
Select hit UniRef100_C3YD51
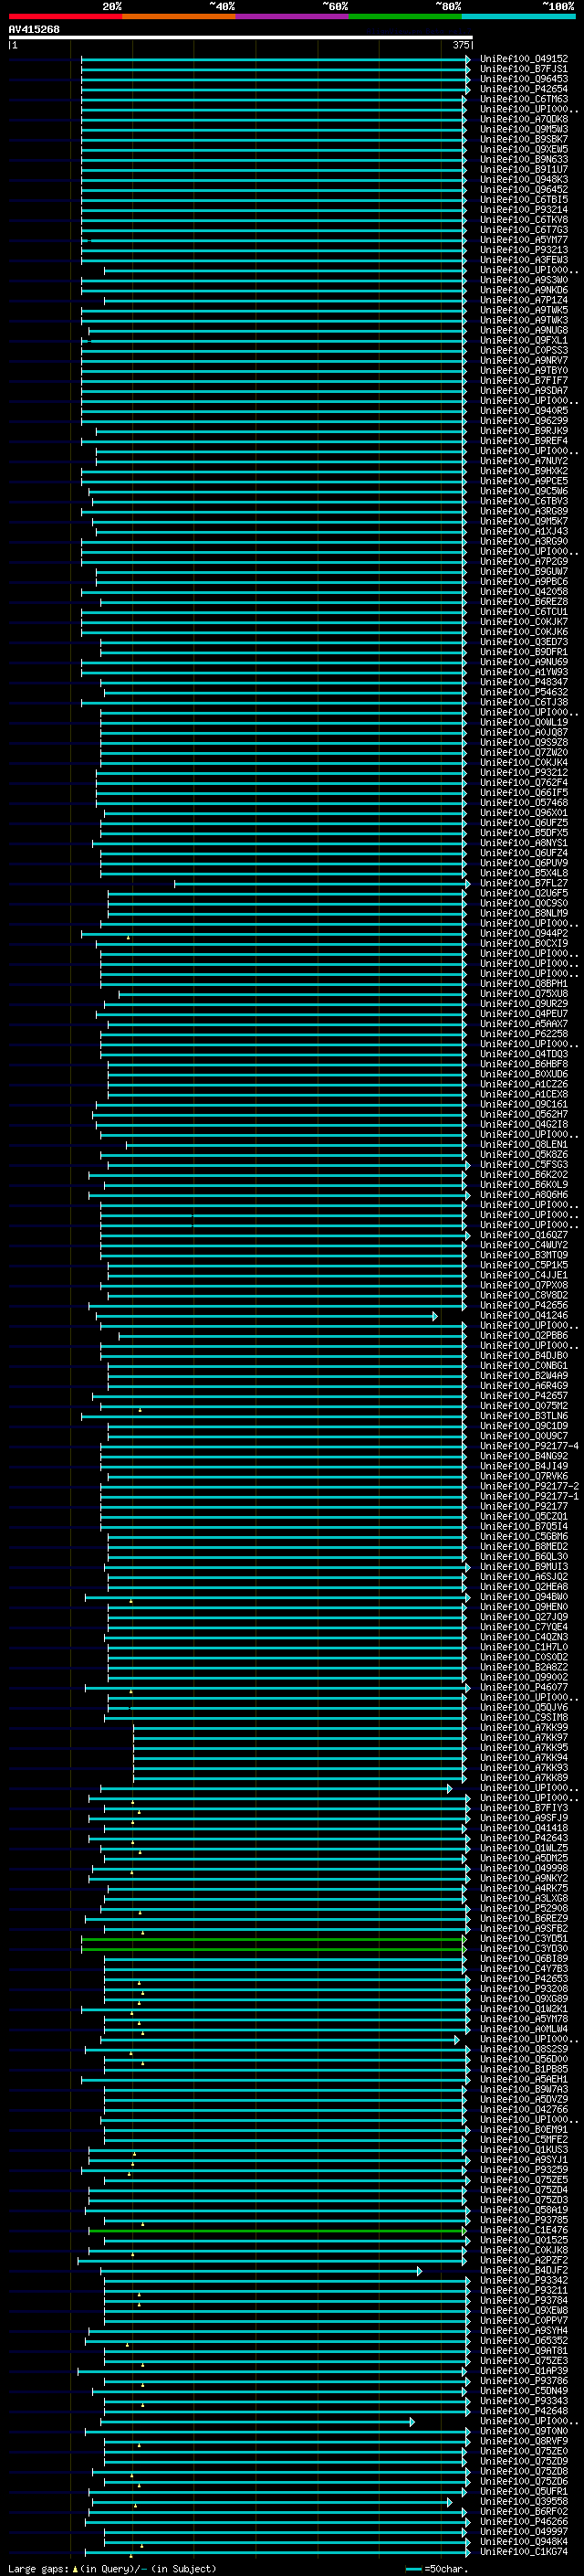pyautogui.click(x=524, y=1938)
